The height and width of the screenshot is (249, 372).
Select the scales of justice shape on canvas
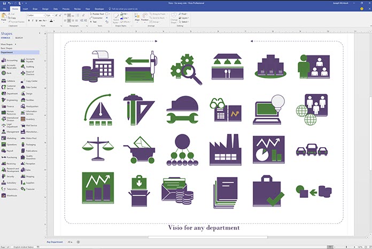click(98, 149)
